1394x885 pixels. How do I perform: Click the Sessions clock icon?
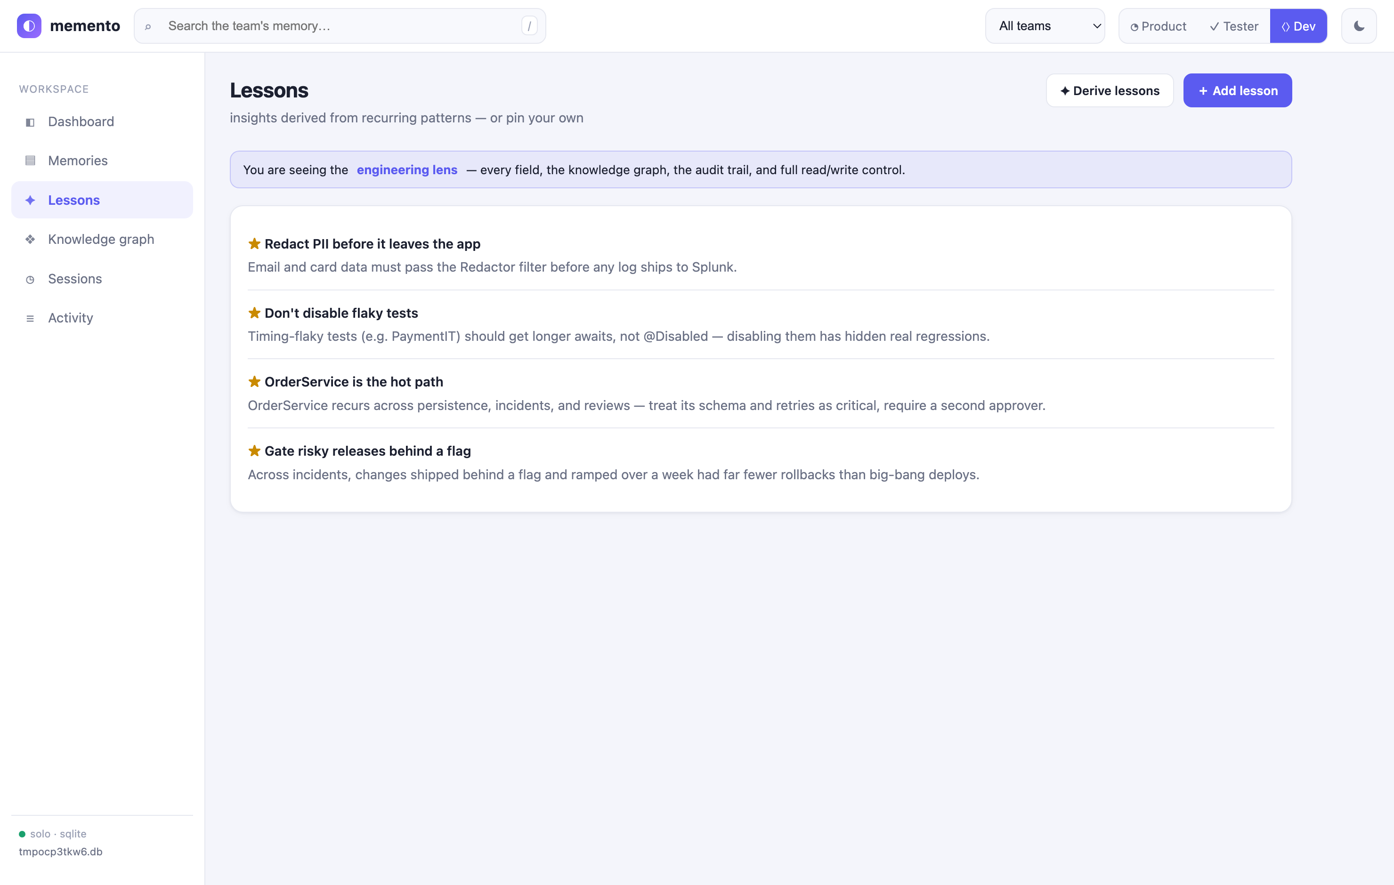30,280
